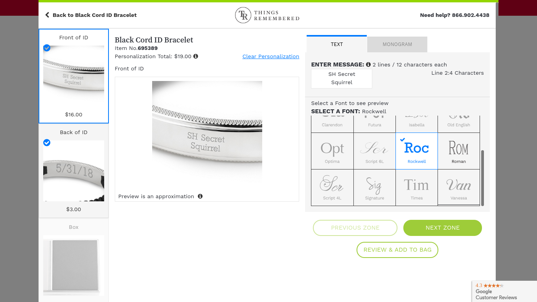Click the Things Remembered logo
This screenshot has width=537, height=302.
pyautogui.click(x=267, y=15)
